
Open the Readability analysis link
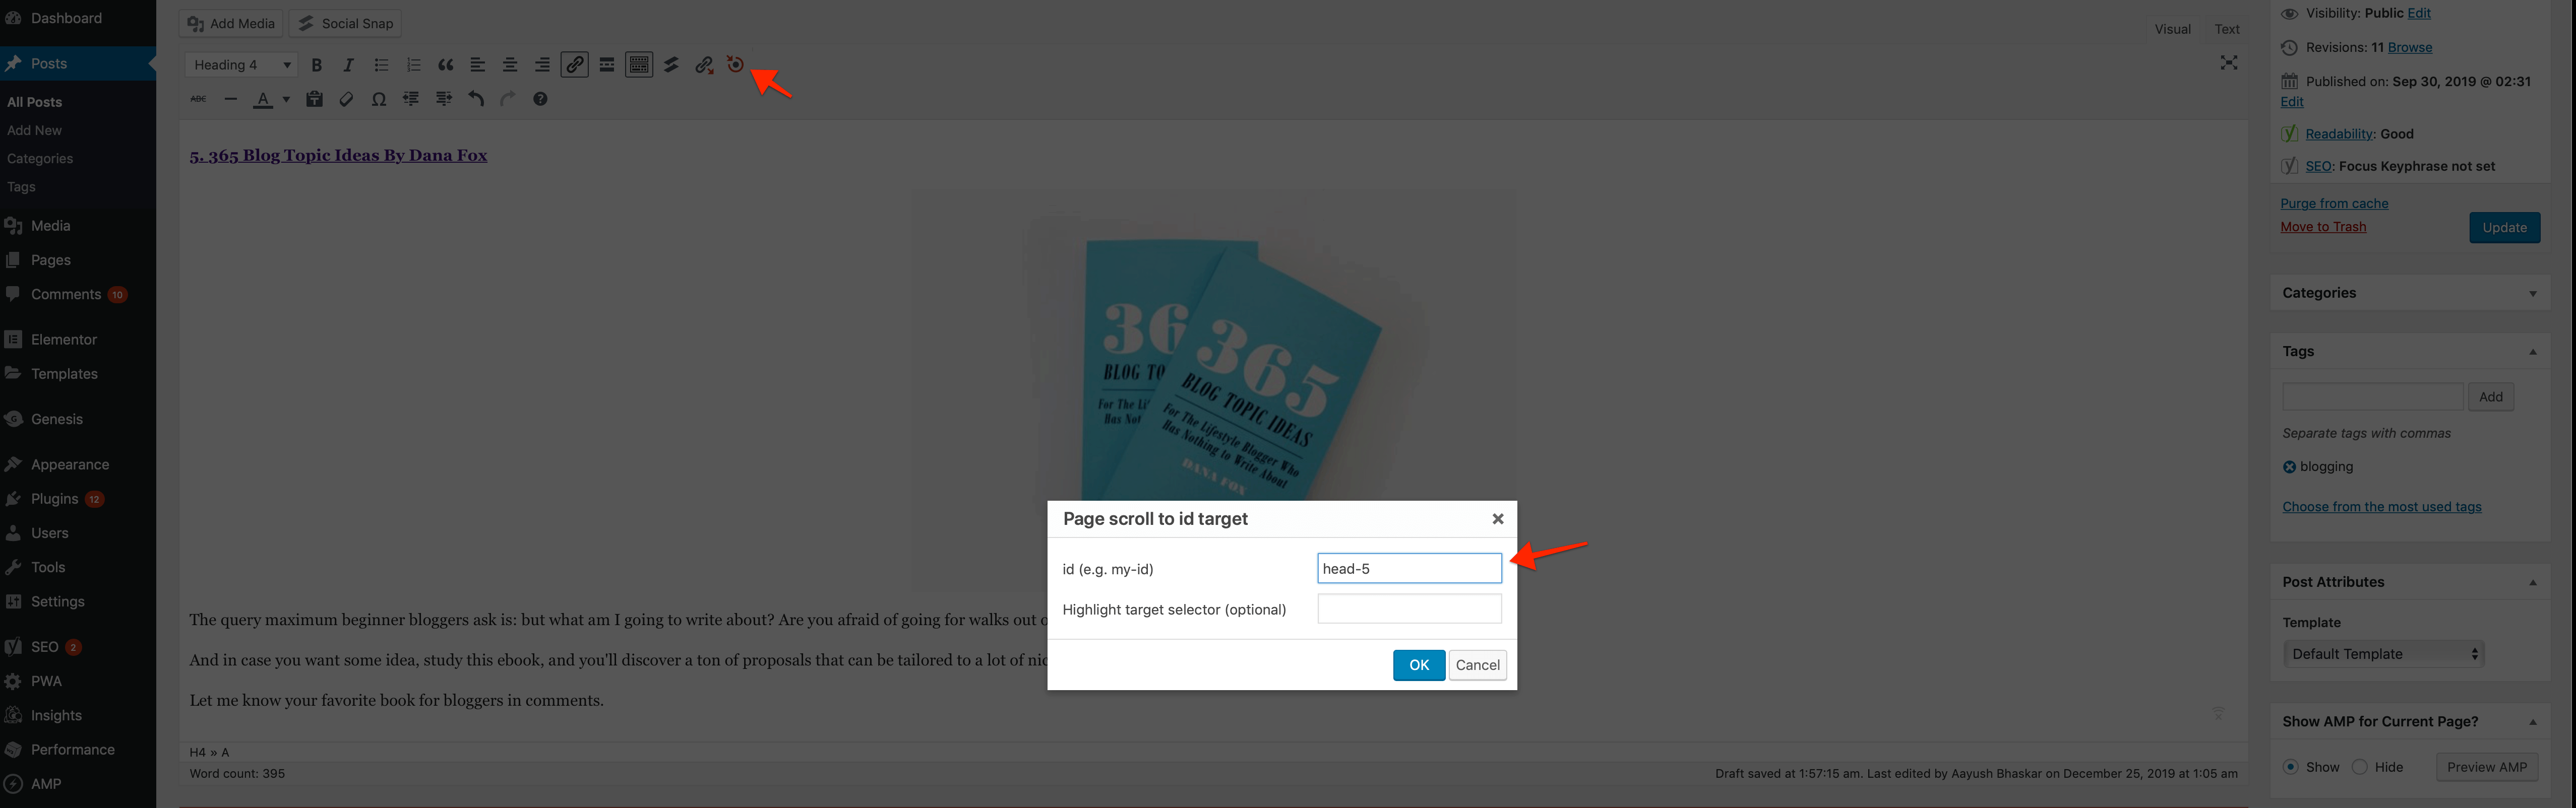click(2339, 134)
